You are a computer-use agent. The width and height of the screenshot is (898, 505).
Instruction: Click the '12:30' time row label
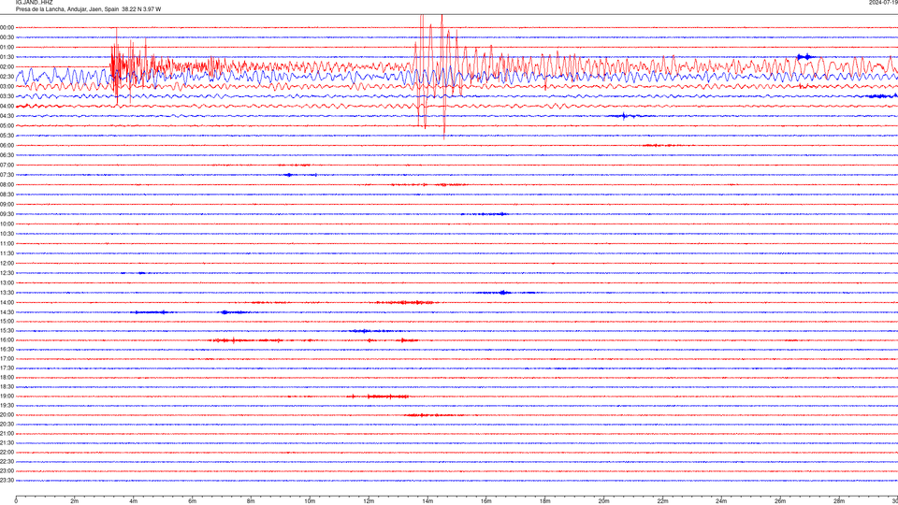click(7, 273)
